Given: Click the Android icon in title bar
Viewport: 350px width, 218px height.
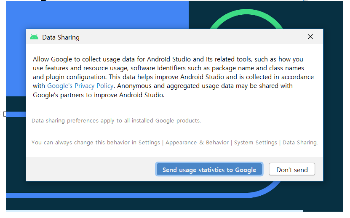Looking at the screenshot, I should tap(34, 37).
